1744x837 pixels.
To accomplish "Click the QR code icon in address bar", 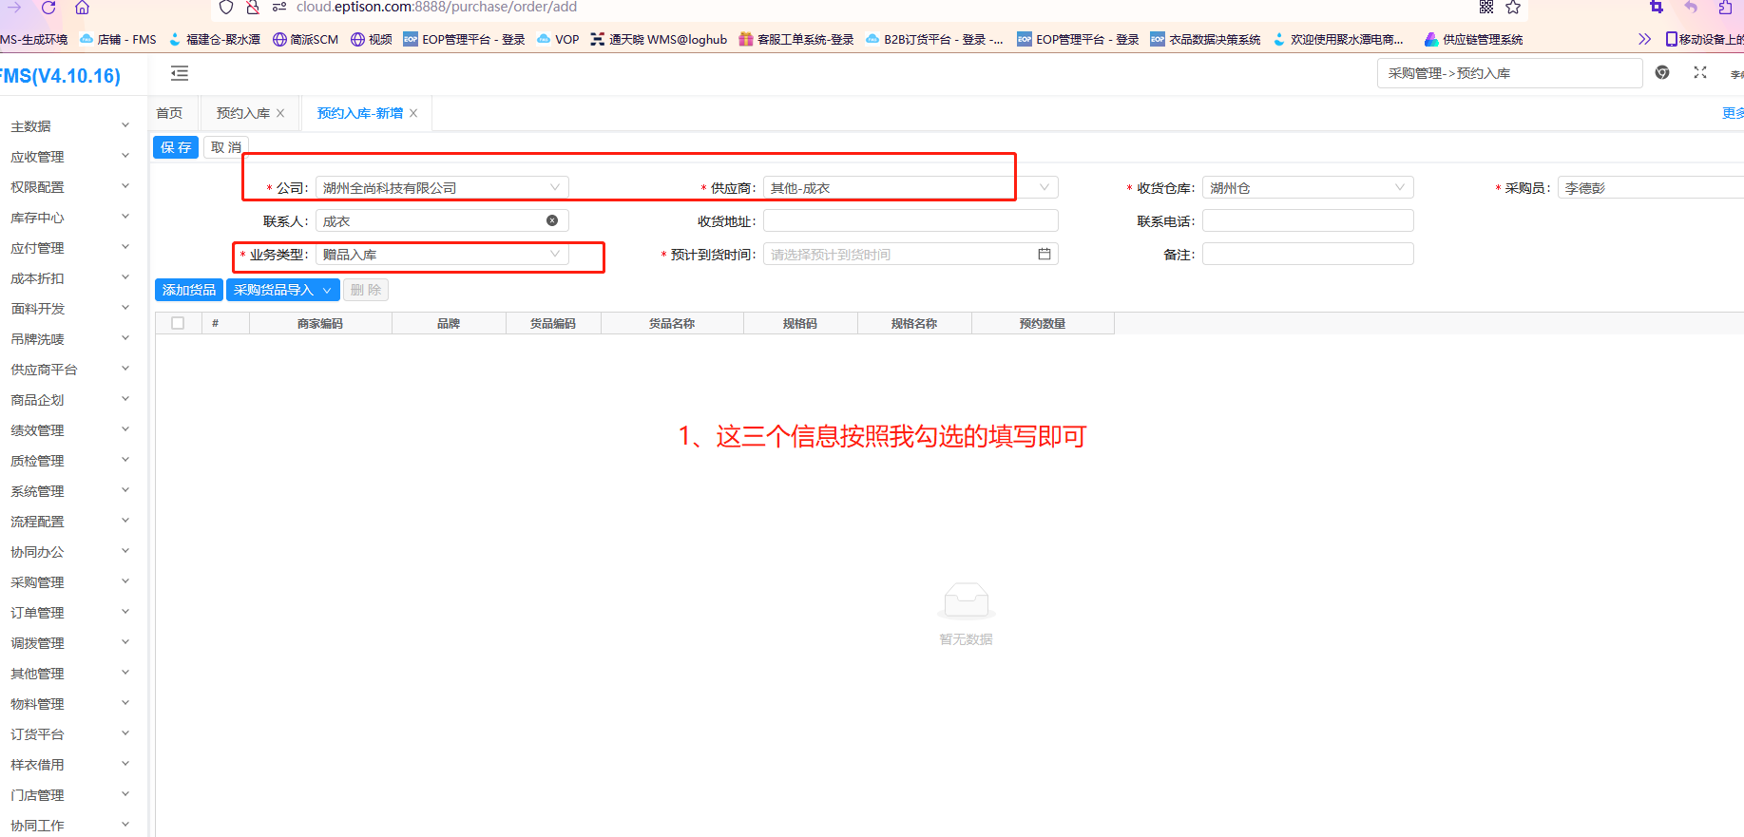I will click(1486, 8).
